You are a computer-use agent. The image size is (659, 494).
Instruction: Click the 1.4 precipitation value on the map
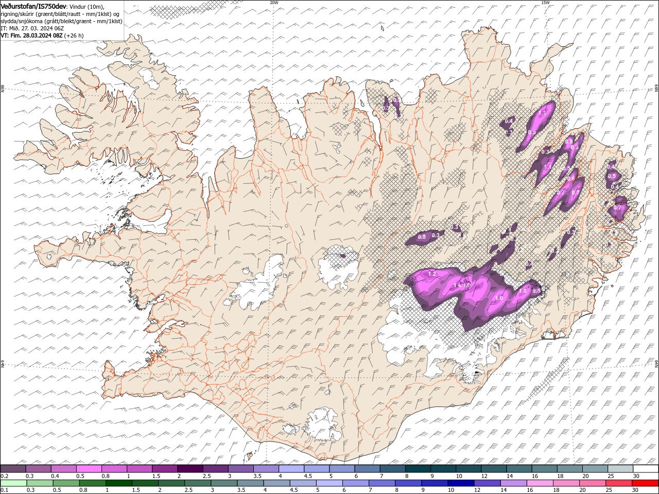457,285
